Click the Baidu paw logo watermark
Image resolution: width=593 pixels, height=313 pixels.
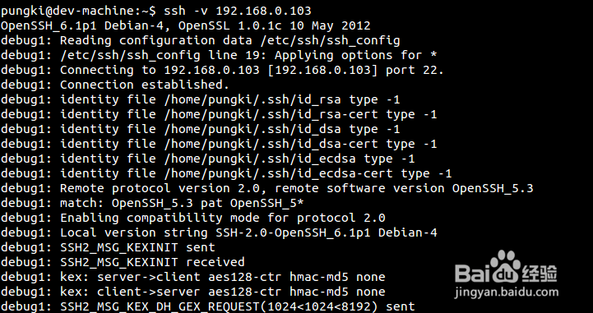coord(506,266)
